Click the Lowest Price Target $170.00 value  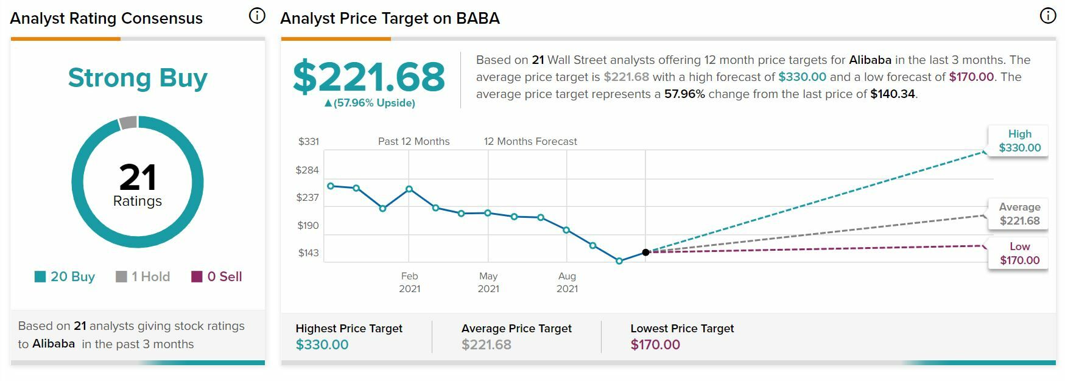[x=655, y=344]
